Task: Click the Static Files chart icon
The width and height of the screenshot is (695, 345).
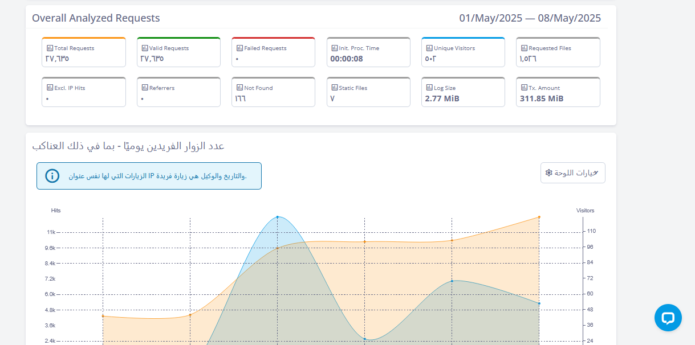Action: [x=335, y=88]
